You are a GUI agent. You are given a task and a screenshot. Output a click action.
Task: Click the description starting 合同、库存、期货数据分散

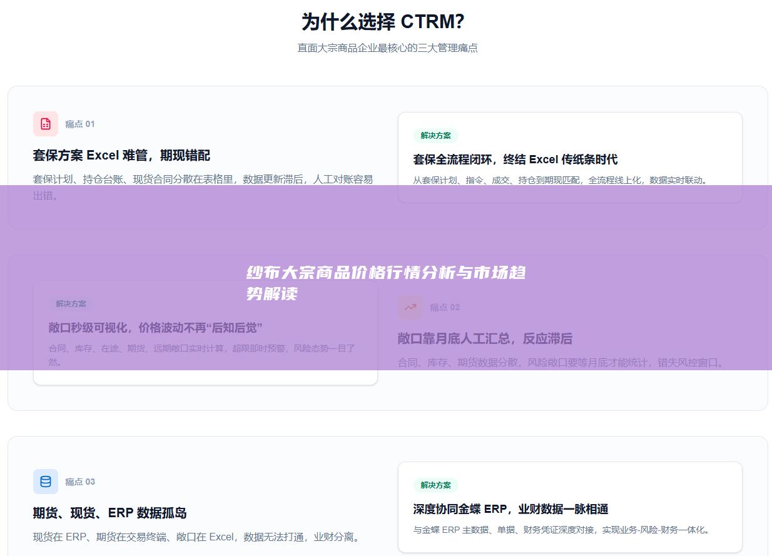point(562,363)
